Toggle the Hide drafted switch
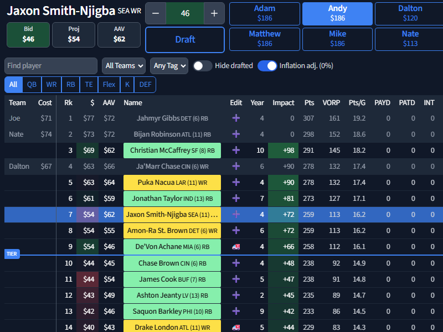 203,66
